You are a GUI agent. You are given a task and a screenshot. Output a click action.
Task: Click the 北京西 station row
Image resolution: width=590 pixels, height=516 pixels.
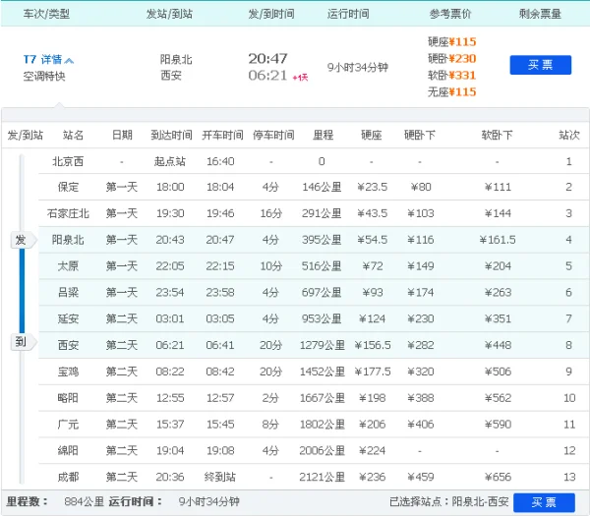click(314, 161)
